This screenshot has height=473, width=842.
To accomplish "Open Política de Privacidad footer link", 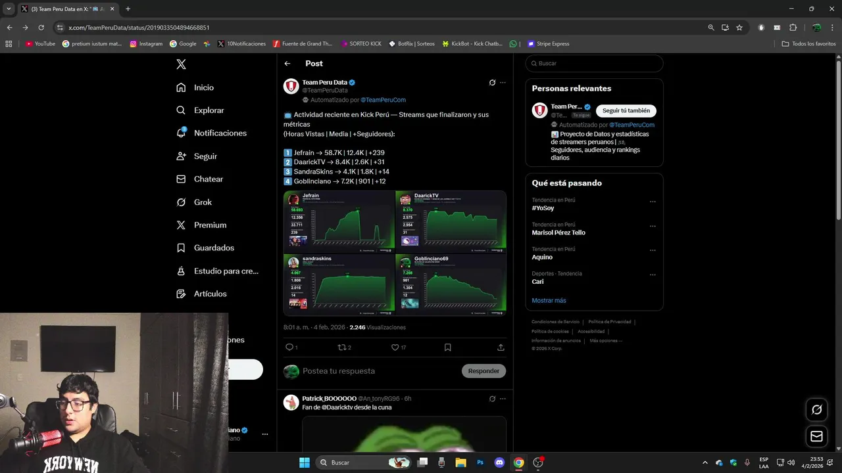I will coord(609,322).
